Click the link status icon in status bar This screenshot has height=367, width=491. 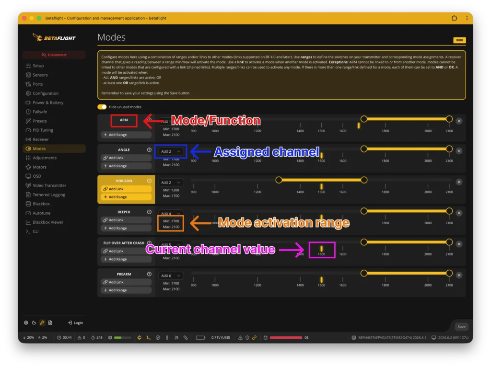[254, 338]
